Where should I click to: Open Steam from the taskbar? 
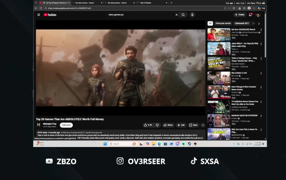click(x=189, y=144)
